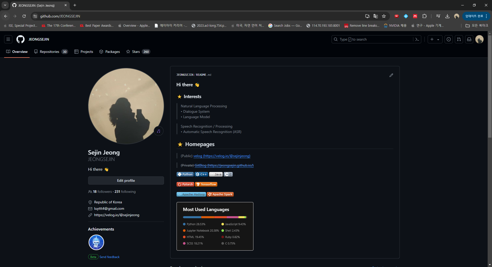This screenshot has height=267, width=492.
Task: Expand the create new dropdown arrow
Action: (438, 40)
